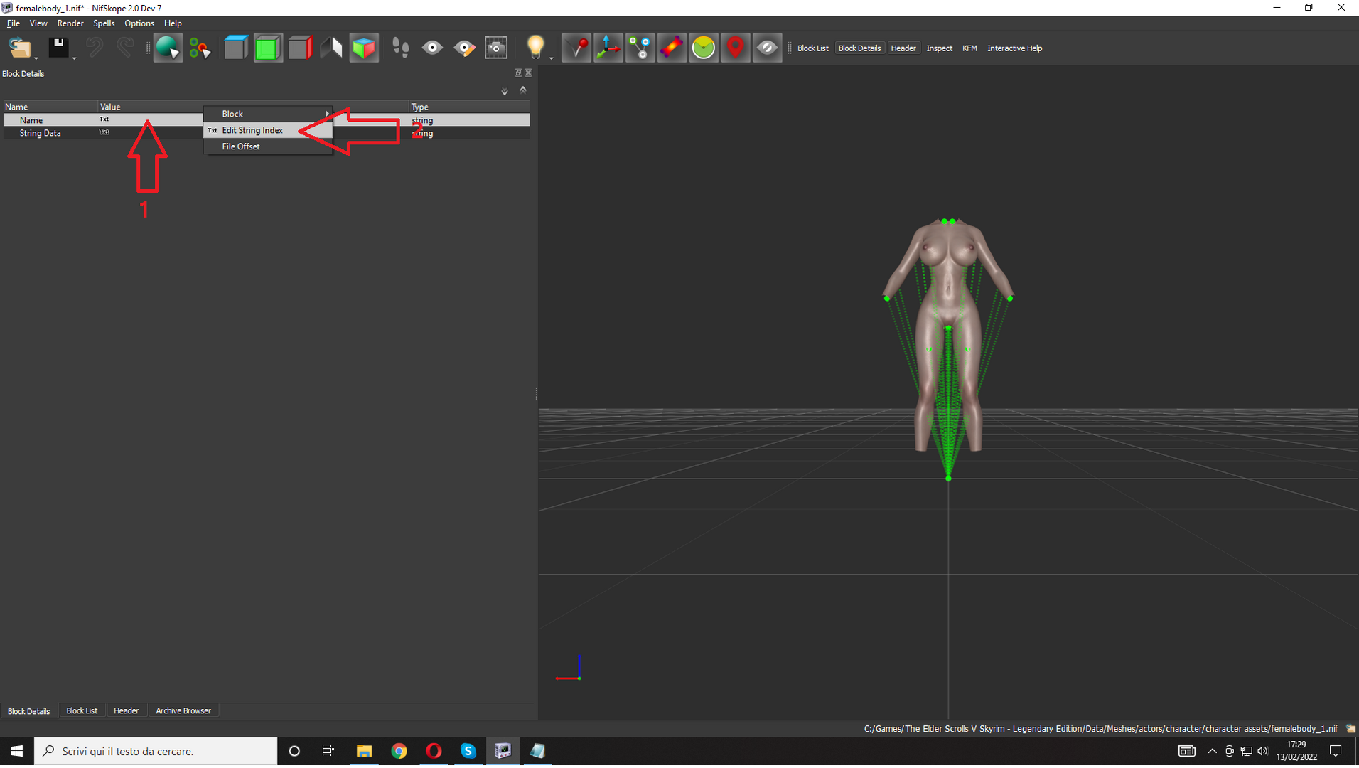Open the View menu
This screenshot has height=768, width=1359.
click(x=38, y=23)
